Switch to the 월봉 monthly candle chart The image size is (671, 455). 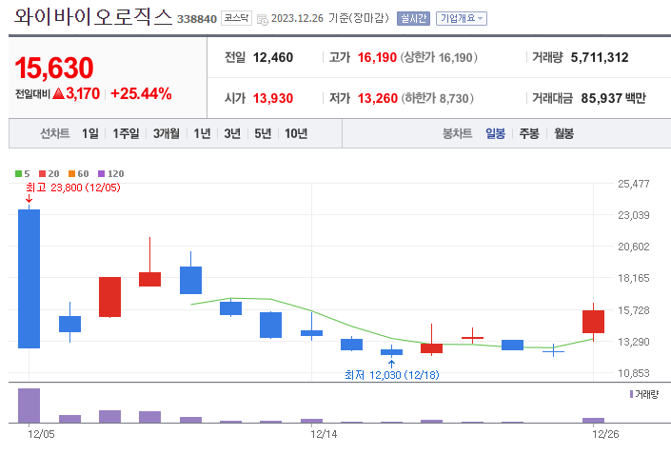564,133
